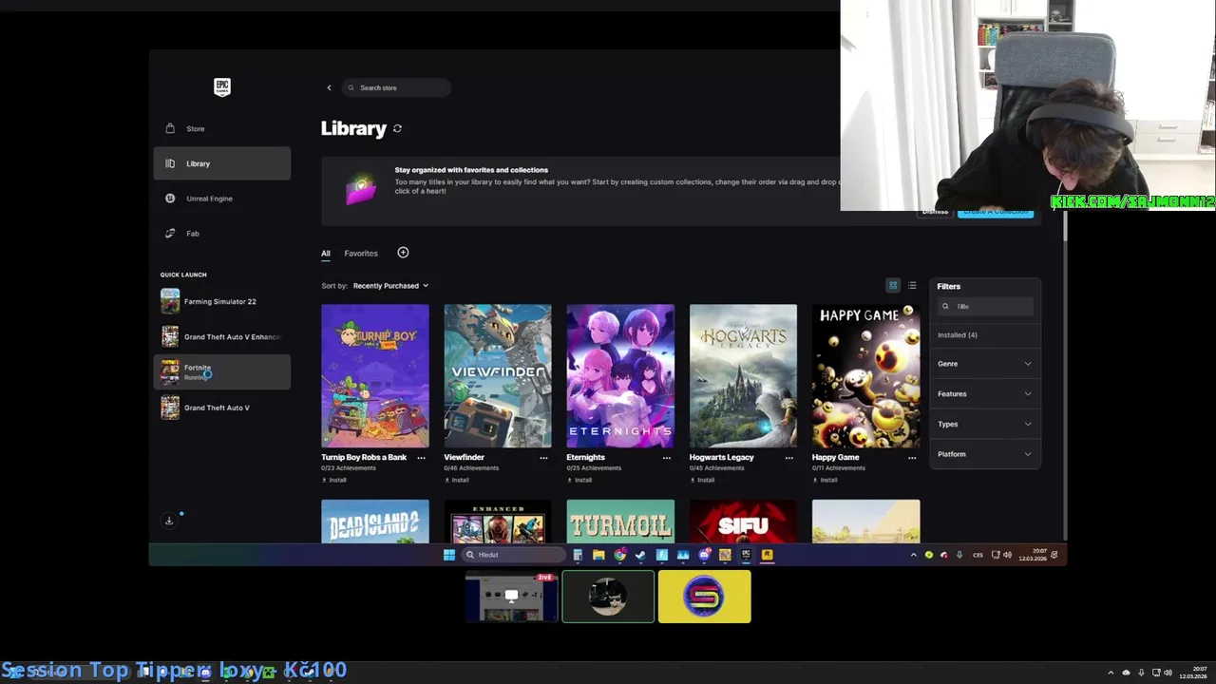Open Steam from shared taskbar

click(x=640, y=555)
